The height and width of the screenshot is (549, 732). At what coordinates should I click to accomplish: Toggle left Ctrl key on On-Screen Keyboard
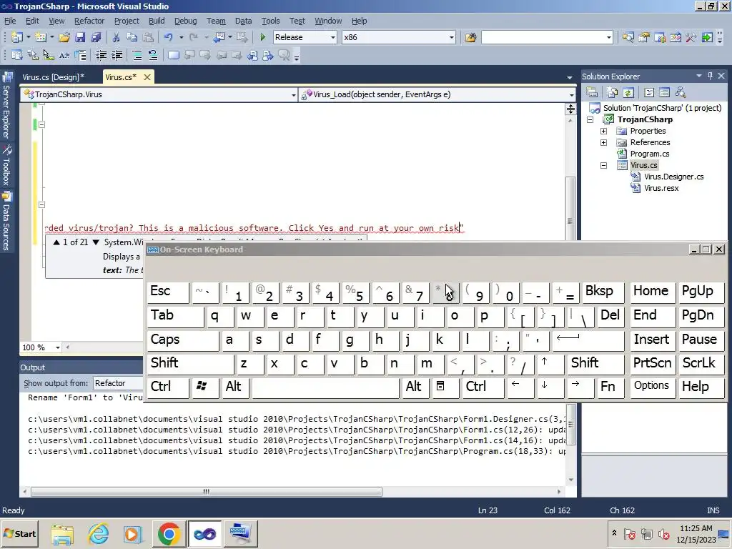168,387
